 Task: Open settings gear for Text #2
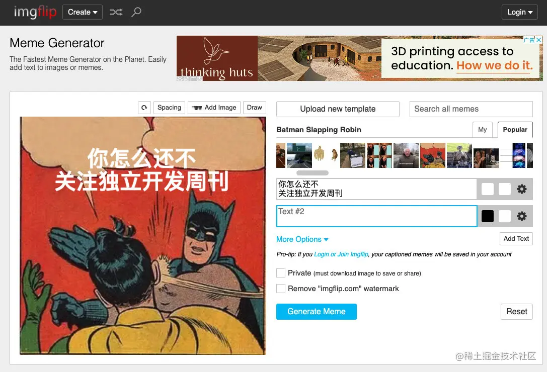[x=521, y=216]
